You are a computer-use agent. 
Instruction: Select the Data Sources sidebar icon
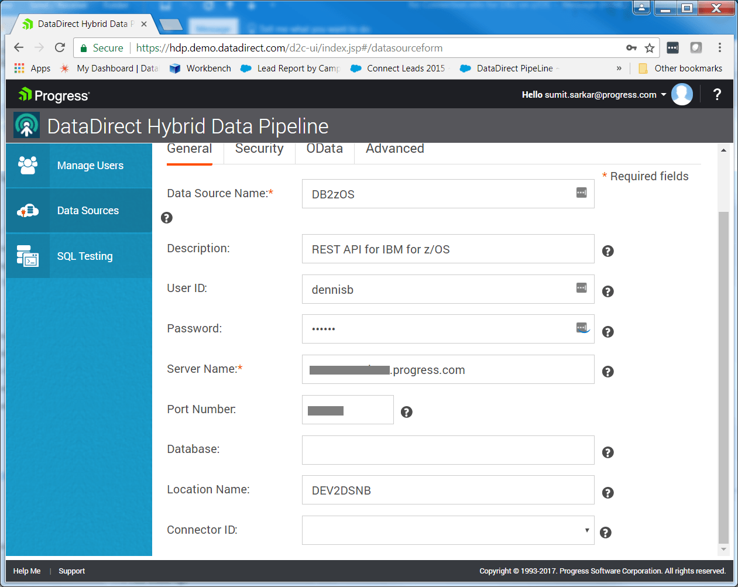(28, 210)
